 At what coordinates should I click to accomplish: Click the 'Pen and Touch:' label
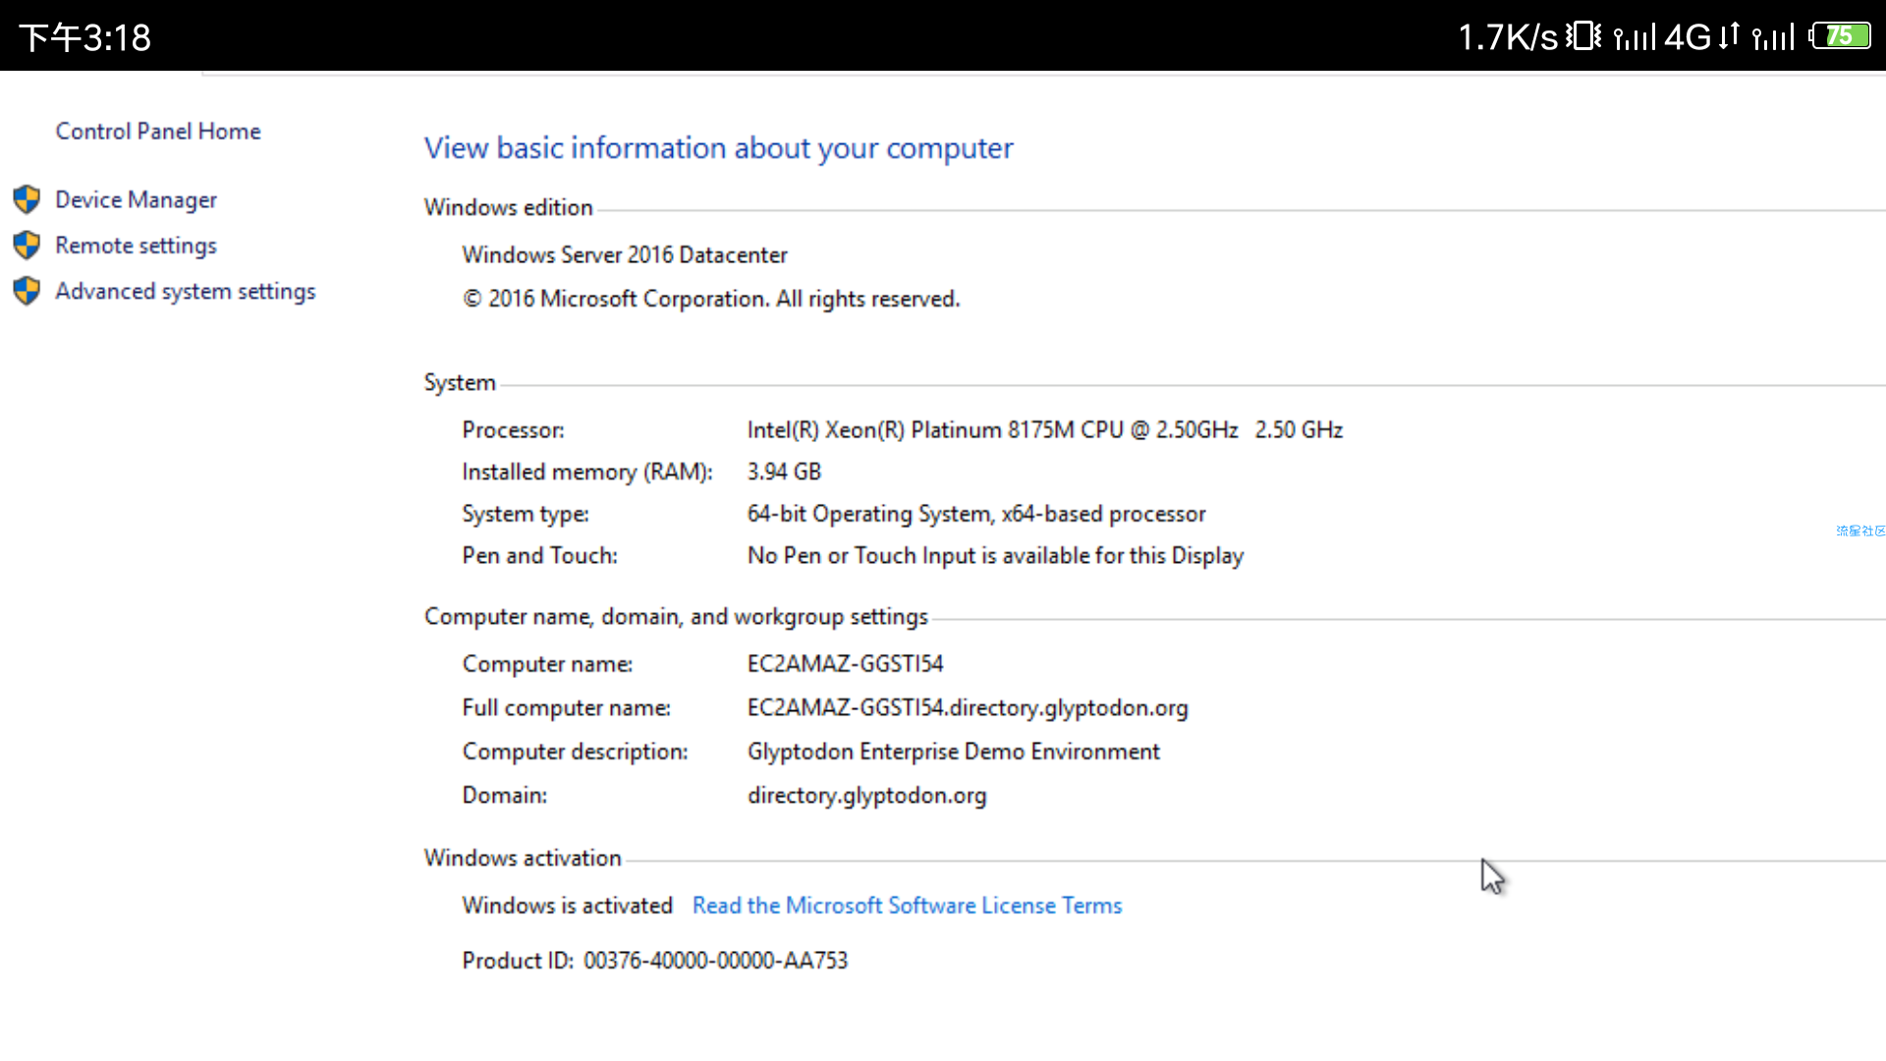(x=539, y=556)
